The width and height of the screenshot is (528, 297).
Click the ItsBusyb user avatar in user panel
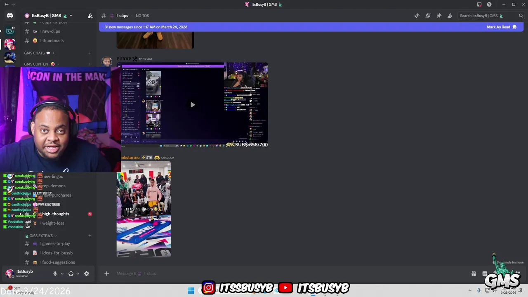tap(9, 273)
